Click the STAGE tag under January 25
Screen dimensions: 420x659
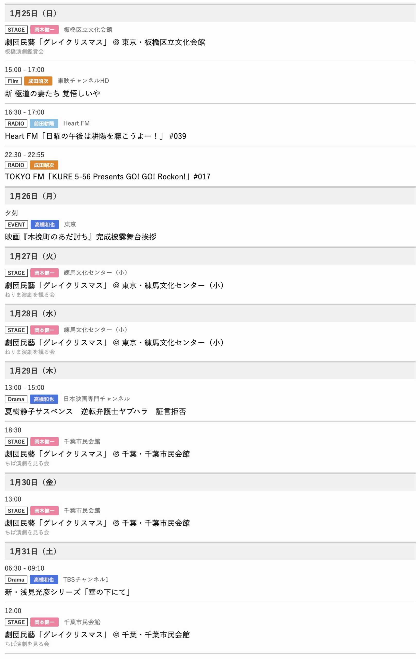click(x=16, y=30)
